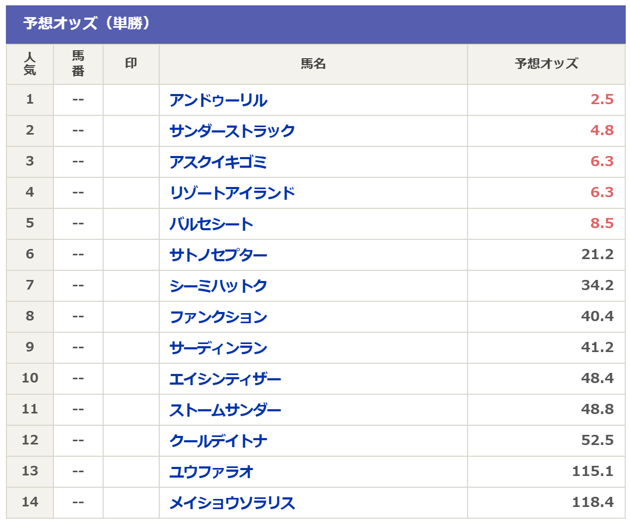Click the サンダーストラック horse name
Viewport: 630px width, 523px height.
point(232,131)
